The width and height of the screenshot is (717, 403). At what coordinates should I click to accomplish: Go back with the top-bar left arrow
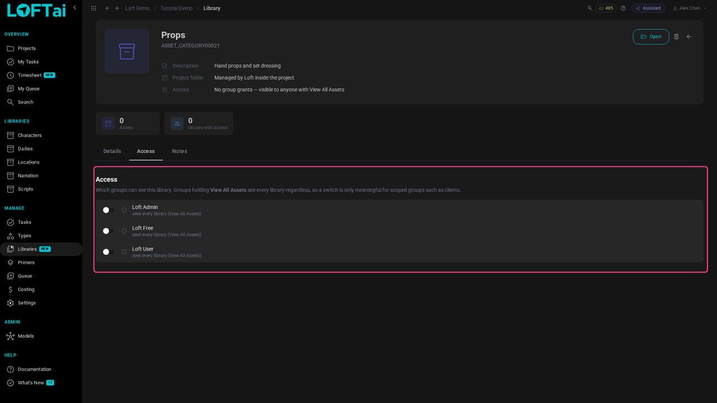tap(107, 8)
